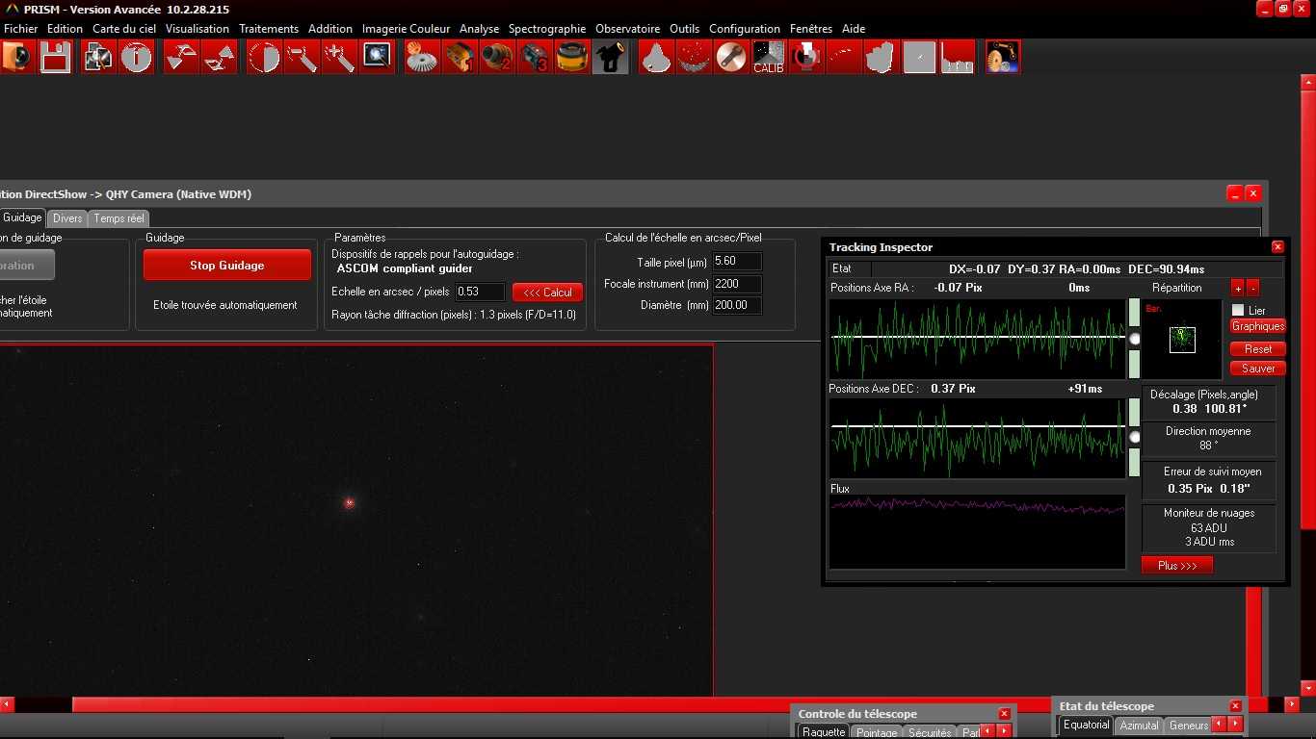Open the wrench tool icon

point(731,58)
